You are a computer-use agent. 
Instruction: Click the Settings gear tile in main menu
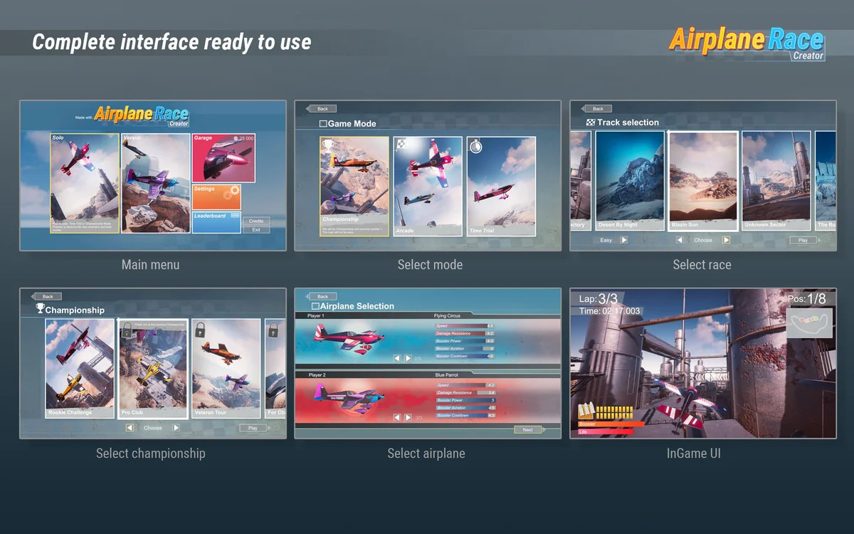[x=216, y=197]
